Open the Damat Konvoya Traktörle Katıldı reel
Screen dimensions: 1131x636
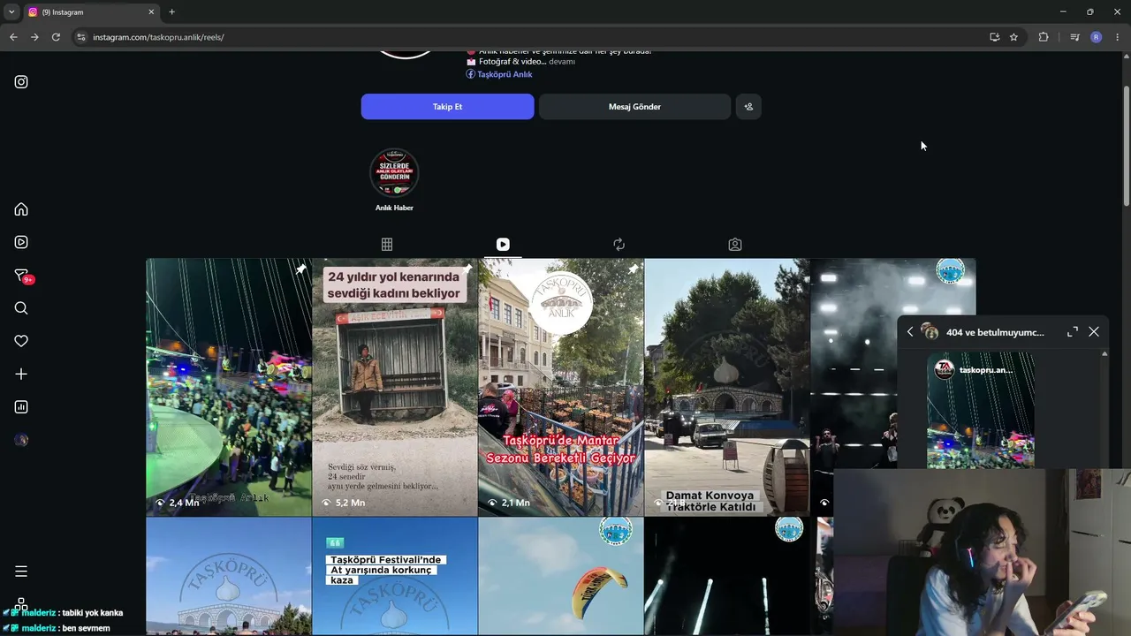point(727,387)
